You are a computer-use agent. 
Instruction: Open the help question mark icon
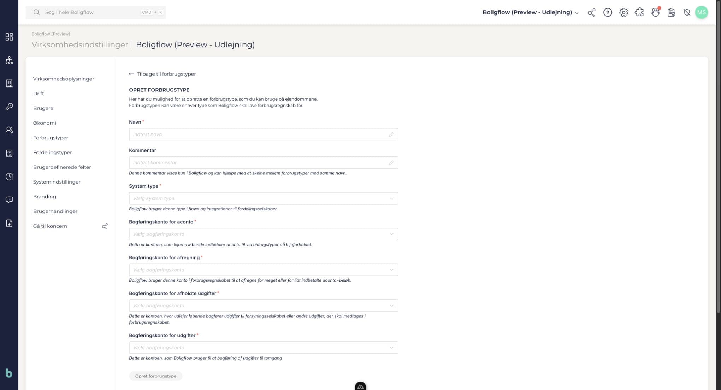(608, 12)
